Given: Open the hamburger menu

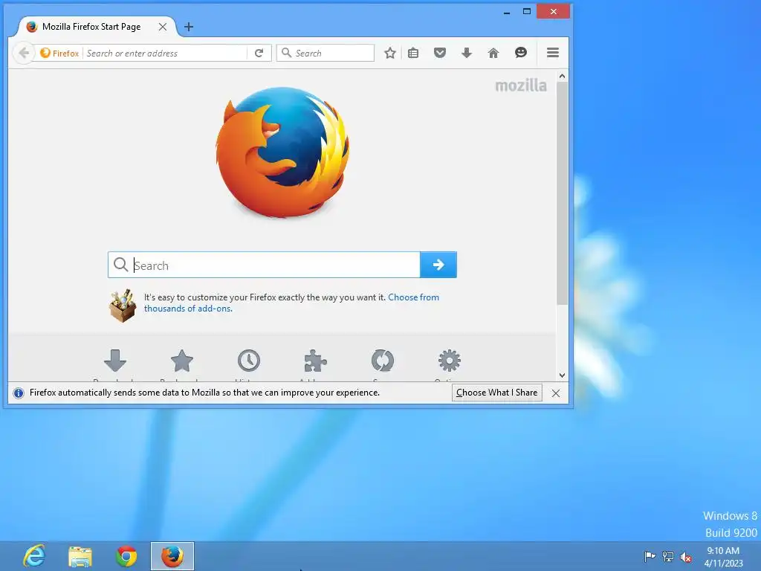Looking at the screenshot, I should [553, 53].
